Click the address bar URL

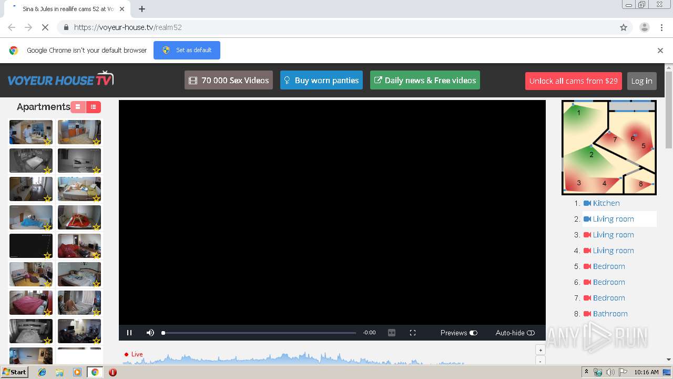point(128,27)
